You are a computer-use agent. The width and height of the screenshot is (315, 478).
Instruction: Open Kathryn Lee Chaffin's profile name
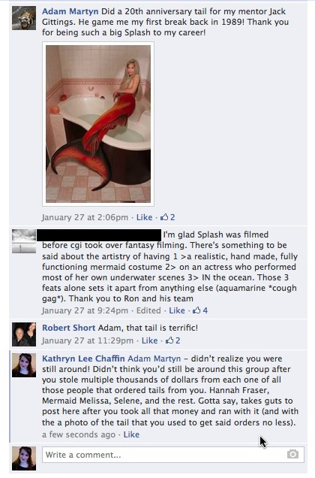83,358
